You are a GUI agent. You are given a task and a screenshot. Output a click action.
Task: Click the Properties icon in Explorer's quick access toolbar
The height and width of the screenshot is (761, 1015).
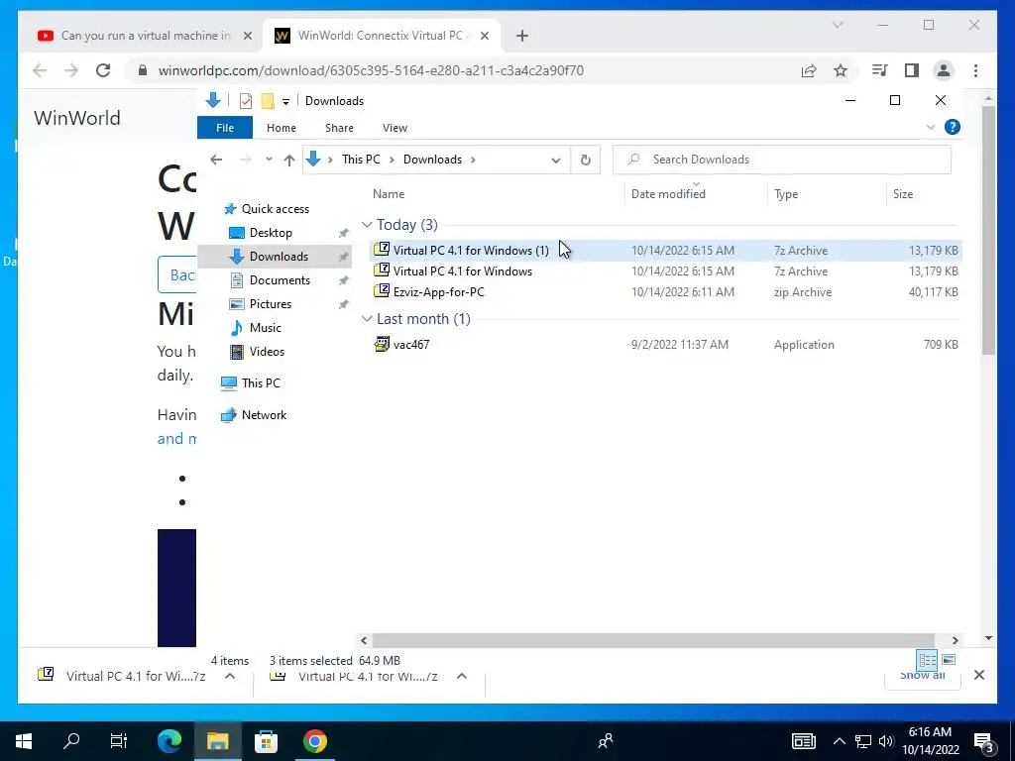(x=246, y=101)
